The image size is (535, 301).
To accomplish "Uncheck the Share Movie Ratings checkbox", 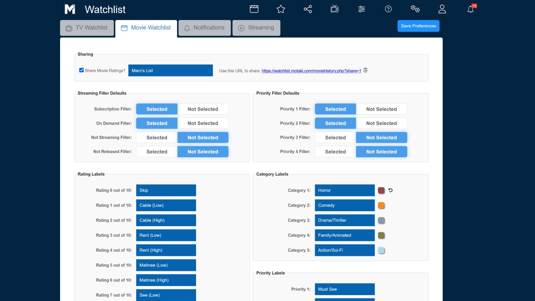I will point(82,70).
